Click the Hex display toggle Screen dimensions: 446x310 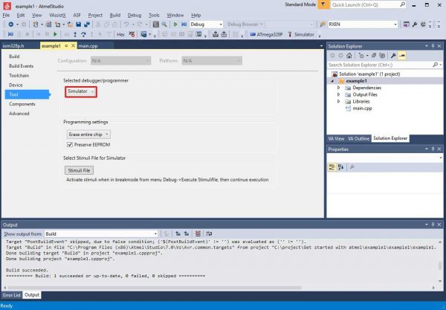coord(120,34)
